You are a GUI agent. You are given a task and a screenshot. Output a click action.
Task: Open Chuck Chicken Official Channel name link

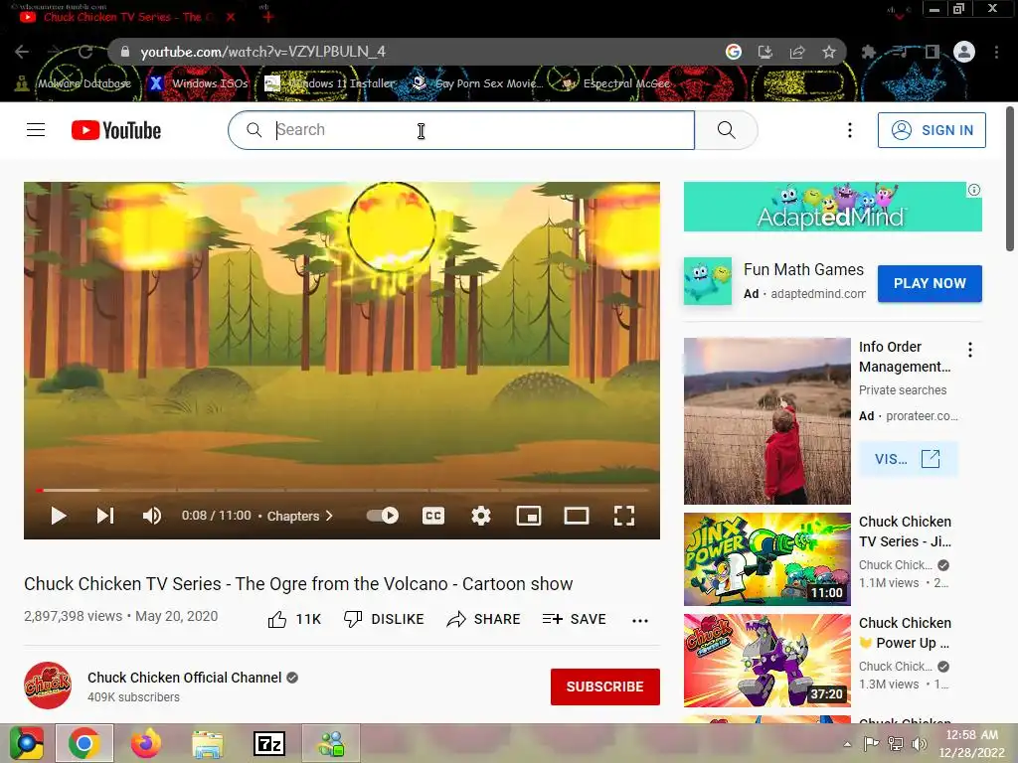184,678
